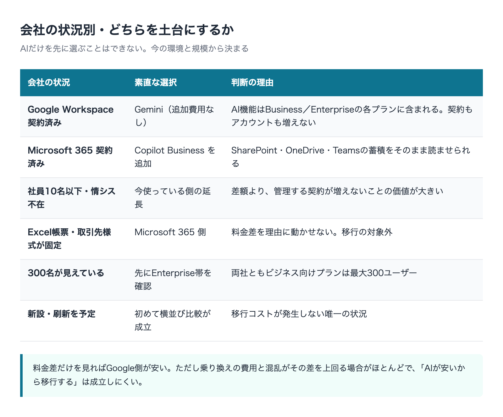The width and height of the screenshot is (503, 417).
Task: Select the Microsoft 365 契約済み cell
Action: coord(74,157)
